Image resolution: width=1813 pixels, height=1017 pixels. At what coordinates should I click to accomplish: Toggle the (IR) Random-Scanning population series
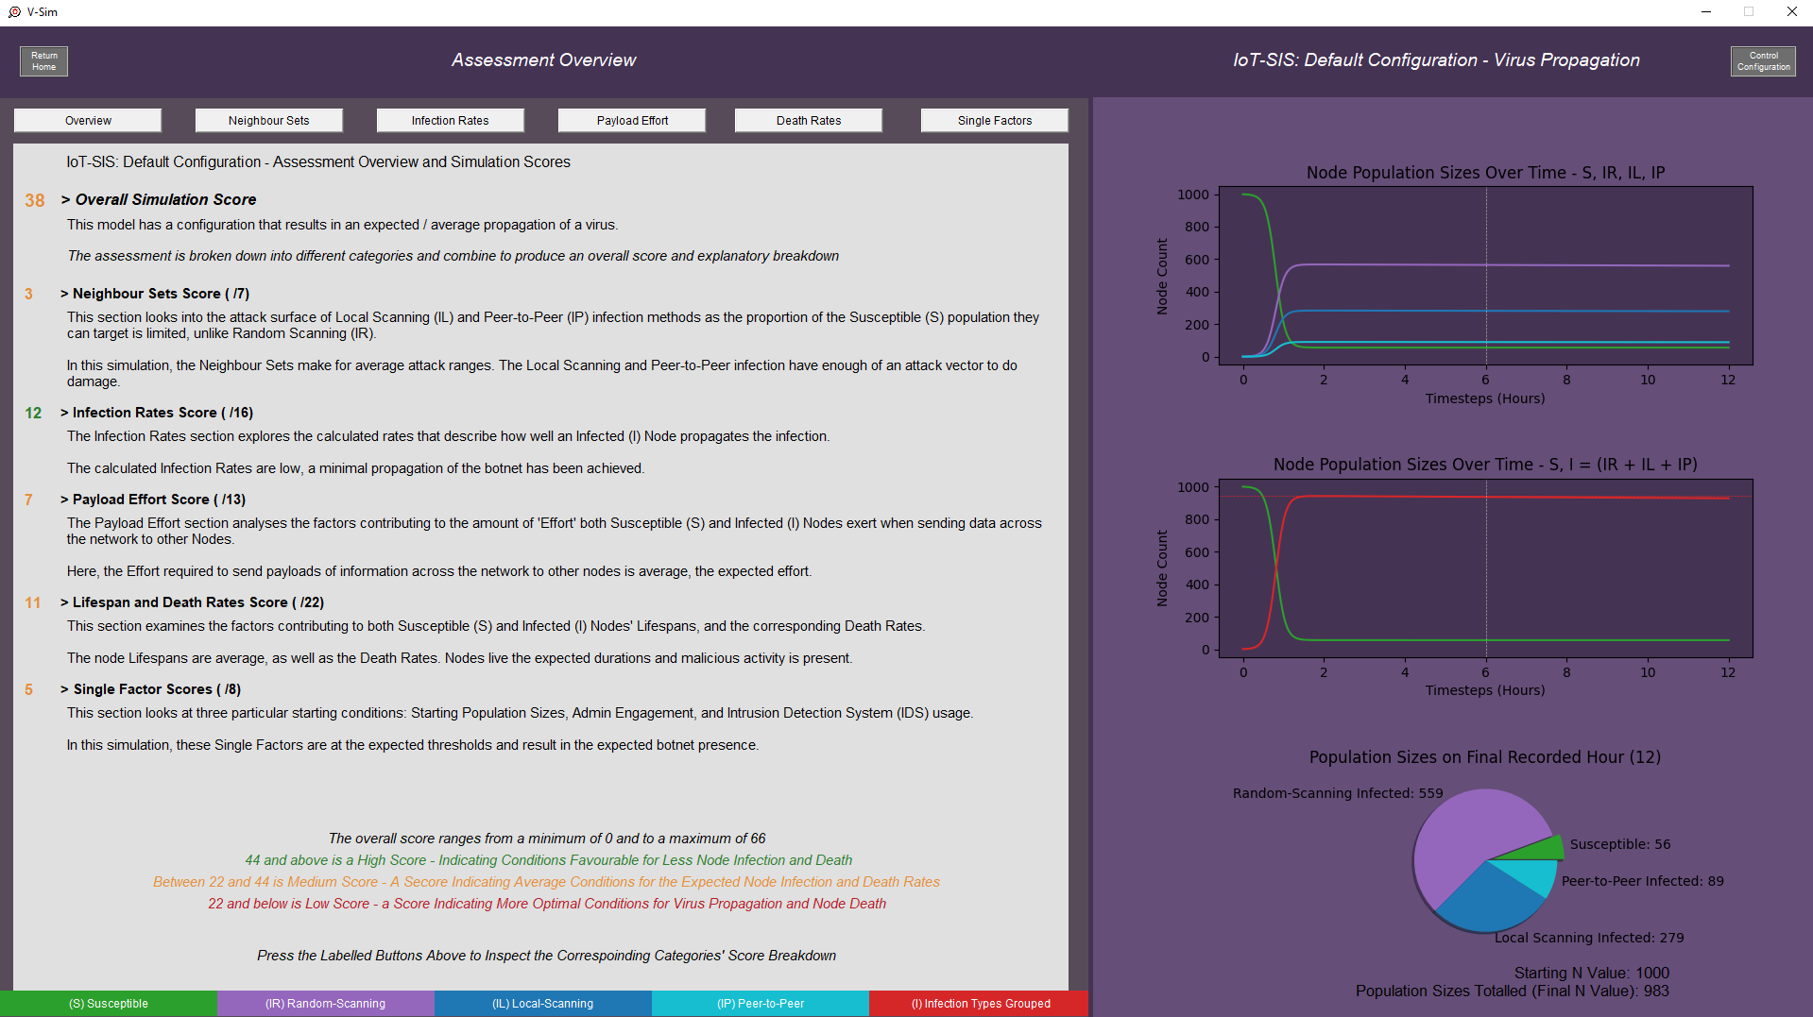tap(325, 1003)
